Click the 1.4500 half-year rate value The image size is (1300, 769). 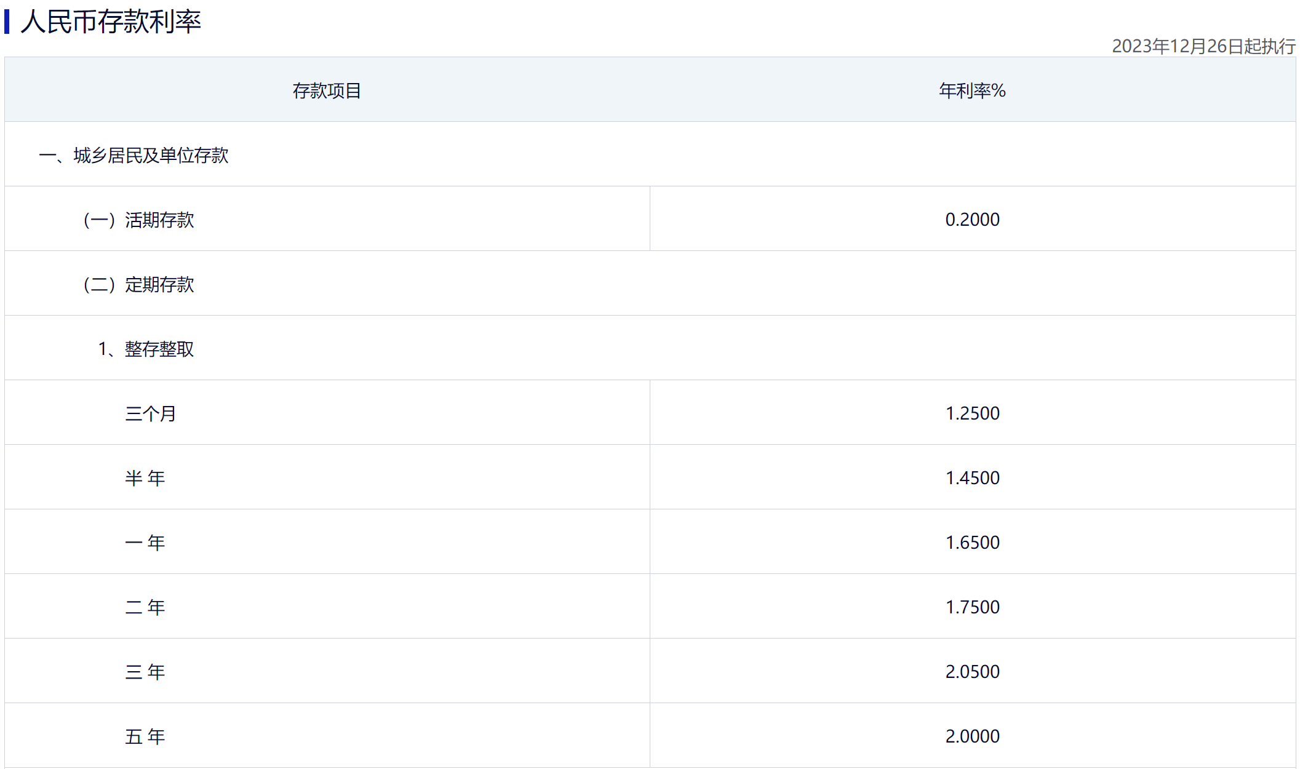[x=972, y=478]
